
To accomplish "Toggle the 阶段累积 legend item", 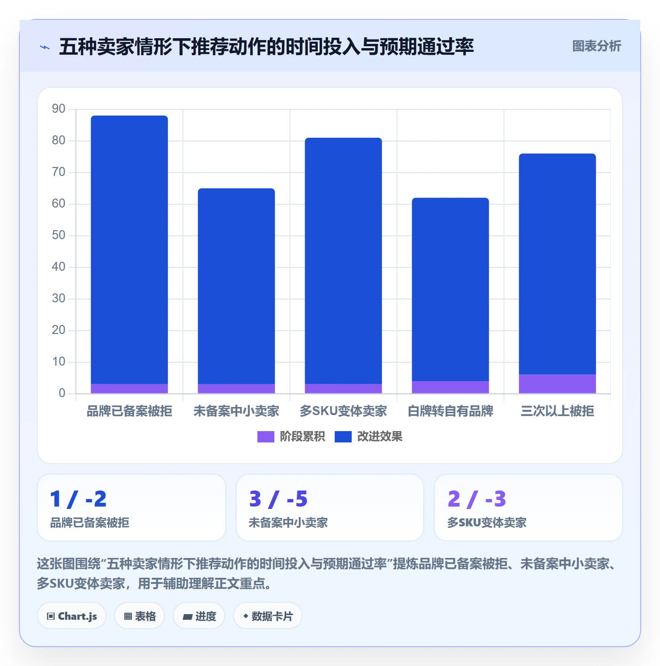I will (291, 437).
